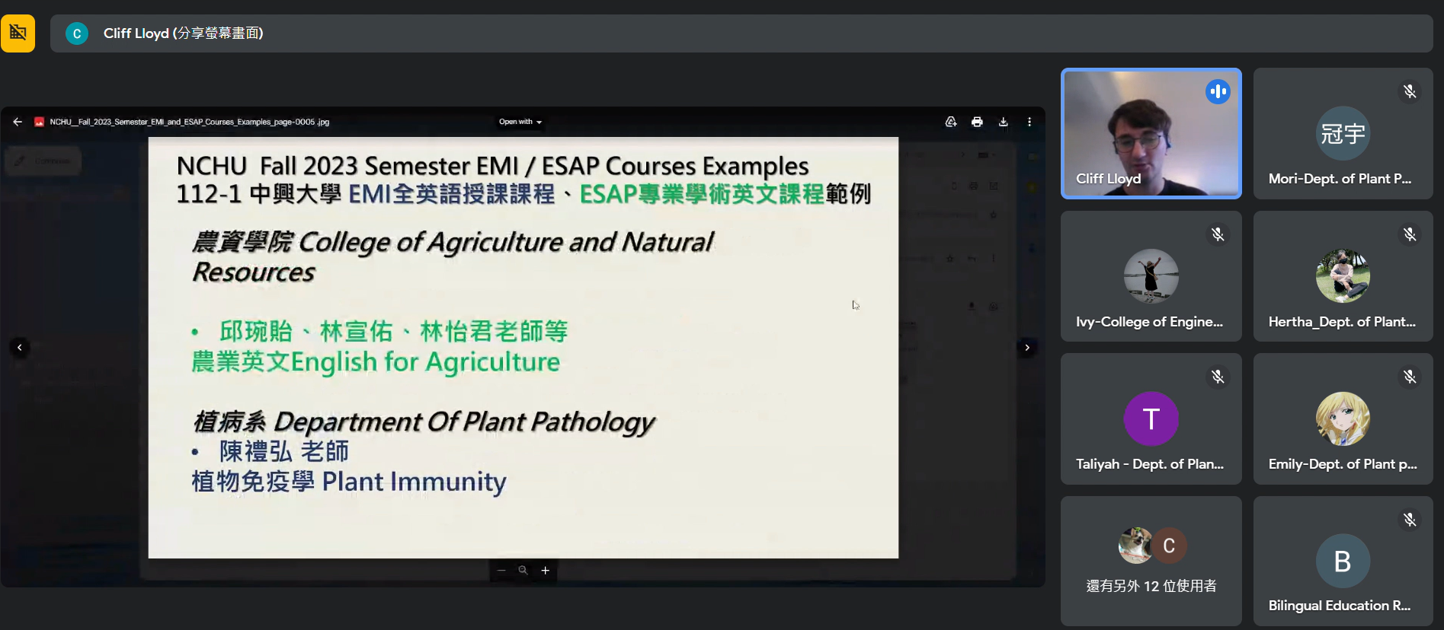Click the teacher name '陳禮弘 老師'
The image size is (1444, 630).
284,451
